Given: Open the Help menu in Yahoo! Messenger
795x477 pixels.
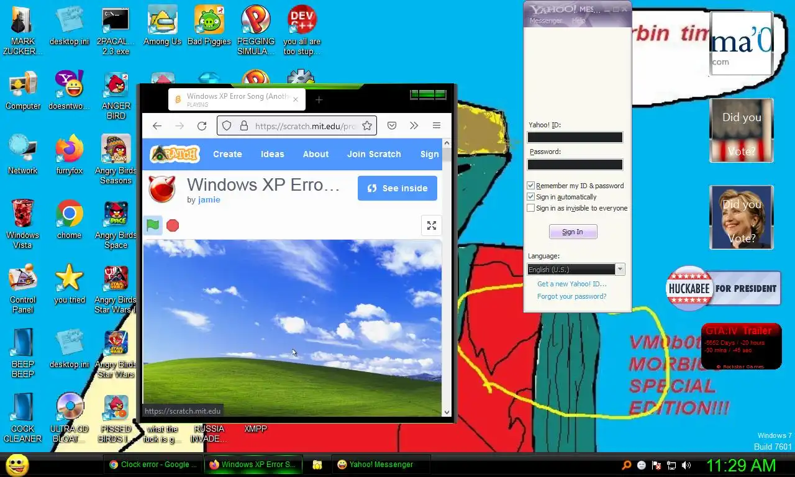Looking at the screenshot, I should [578, 20].
